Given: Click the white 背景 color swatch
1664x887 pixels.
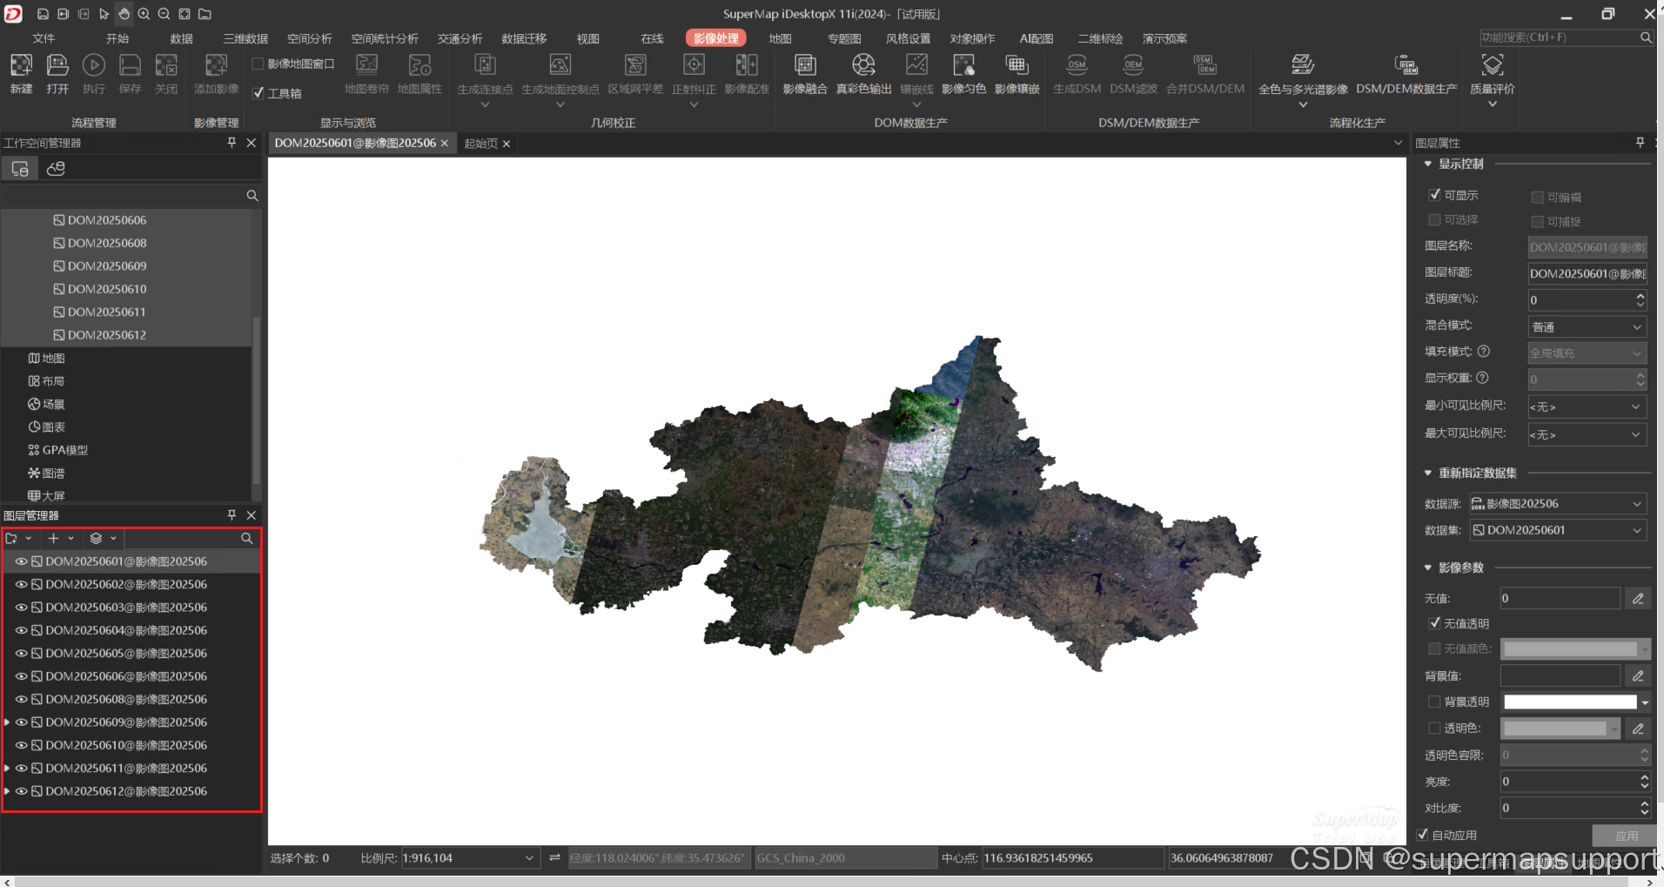Looking at the screenshot, I should [x=1570, y=702].
